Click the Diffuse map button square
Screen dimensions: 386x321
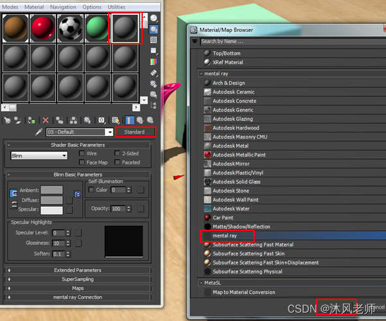click(x=69, y=200)
